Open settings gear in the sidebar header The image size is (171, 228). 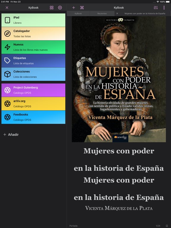(x=60, y=7)
